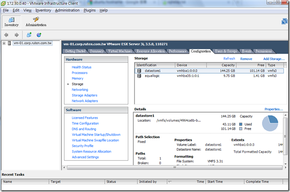
Task: Open the Inventory menu
Action: coord(43,10)
